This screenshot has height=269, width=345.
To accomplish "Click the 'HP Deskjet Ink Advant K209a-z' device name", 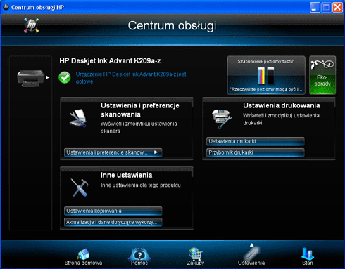I will [110, 61].
